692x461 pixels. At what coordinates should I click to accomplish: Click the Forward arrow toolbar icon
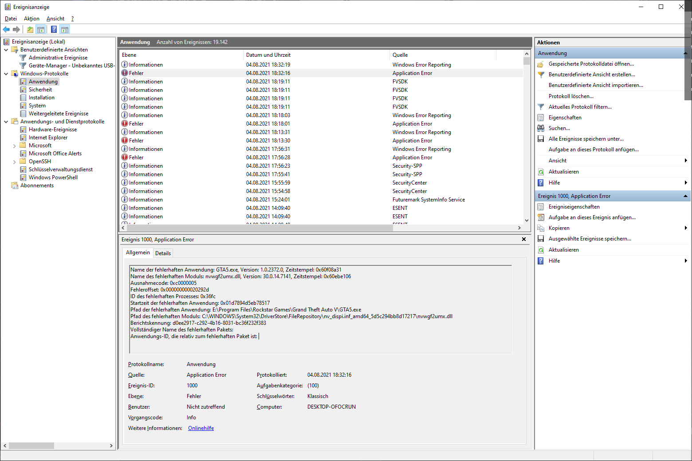(x=16, y=30)
